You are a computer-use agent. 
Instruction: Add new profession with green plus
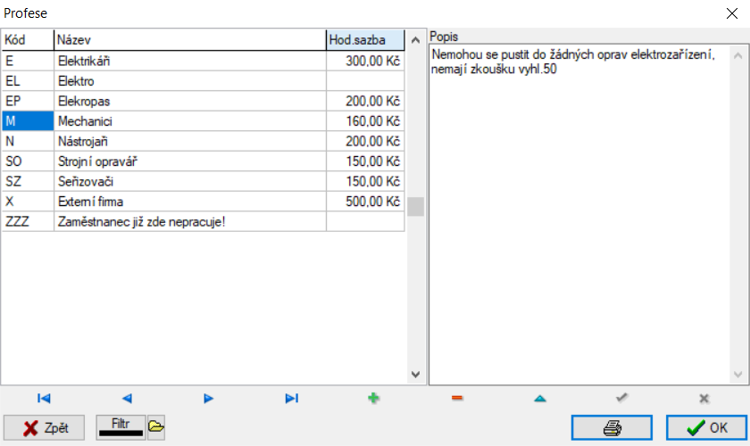point(373,398)
